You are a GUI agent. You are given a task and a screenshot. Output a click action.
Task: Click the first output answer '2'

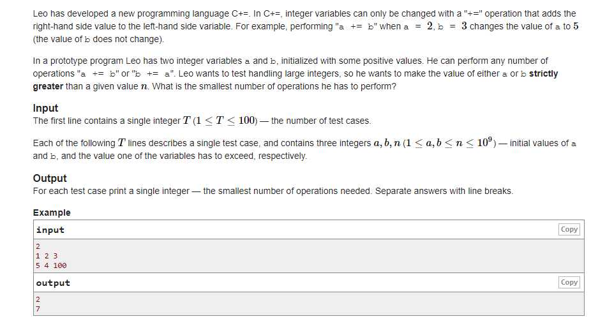coord(38,299)
